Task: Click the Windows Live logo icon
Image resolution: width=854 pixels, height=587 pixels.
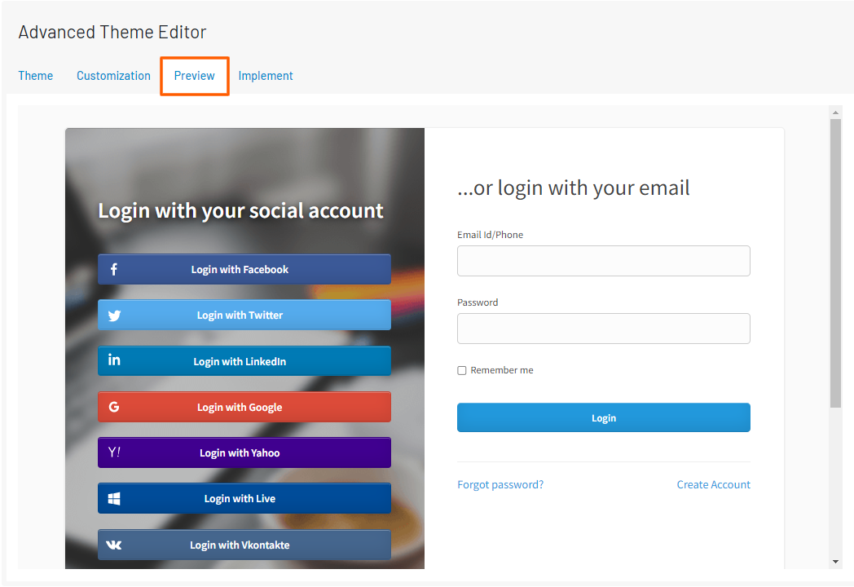Action: pyautogui.click(x=114, y=498)
